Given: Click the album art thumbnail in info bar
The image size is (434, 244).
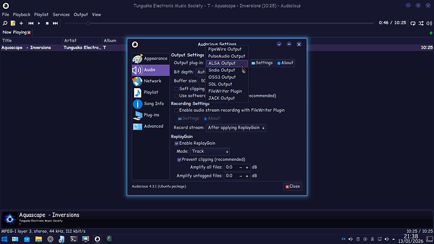Looking at the screenshot, I should [x=9, y=219].
